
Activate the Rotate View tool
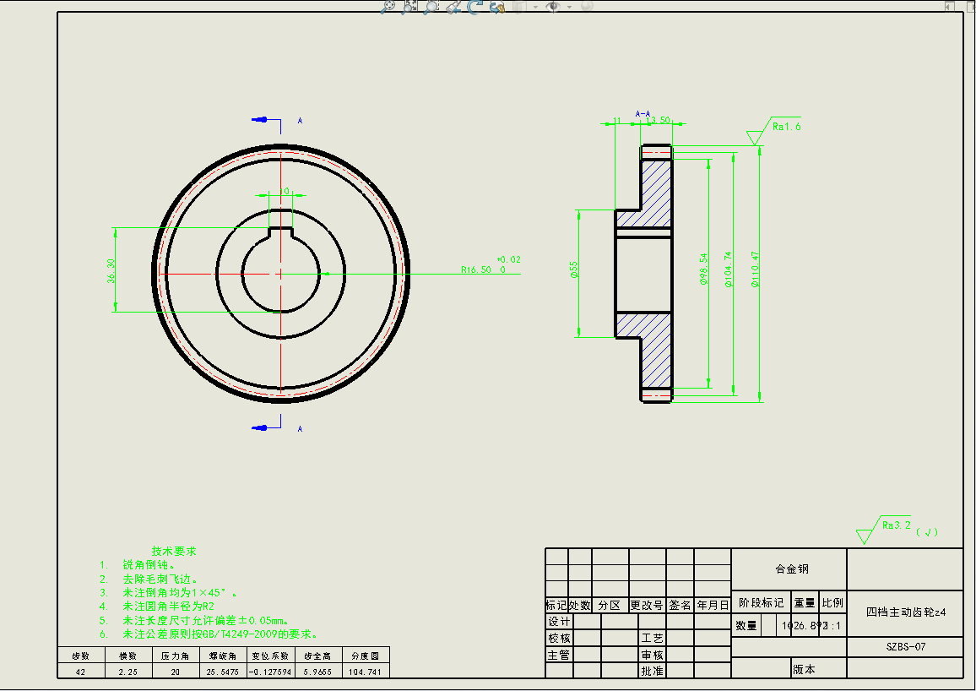pos(474,6)
